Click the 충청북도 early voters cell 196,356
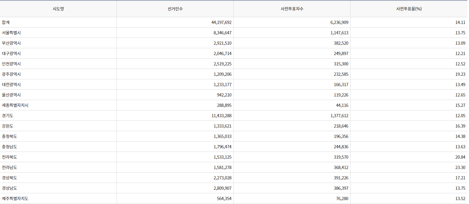The width and height of the screenshot is (469, 204). [x=340, y=136]
